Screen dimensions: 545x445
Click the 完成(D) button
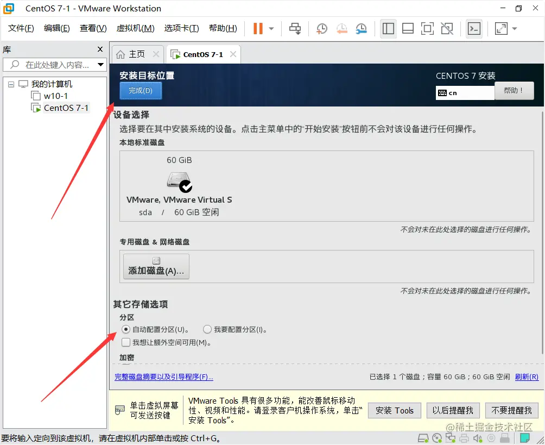pos(141,90)
